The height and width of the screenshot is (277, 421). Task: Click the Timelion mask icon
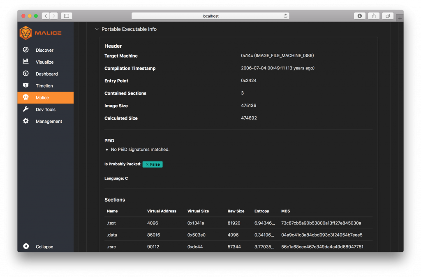[x=26, y=85]
